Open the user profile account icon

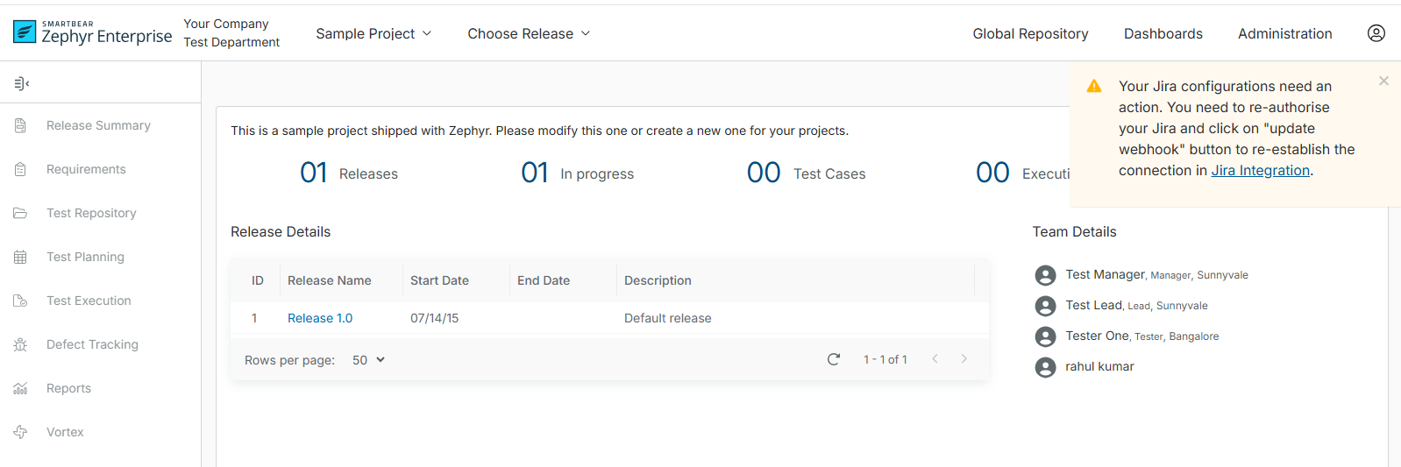click(1376, 33)
